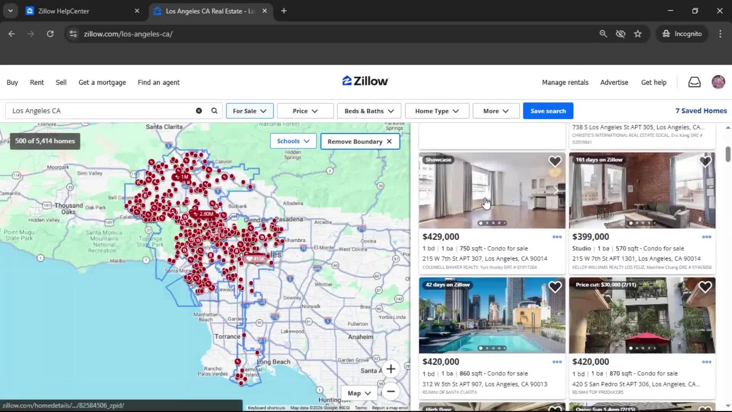Clear the search box with the X icon

(199, 111)
